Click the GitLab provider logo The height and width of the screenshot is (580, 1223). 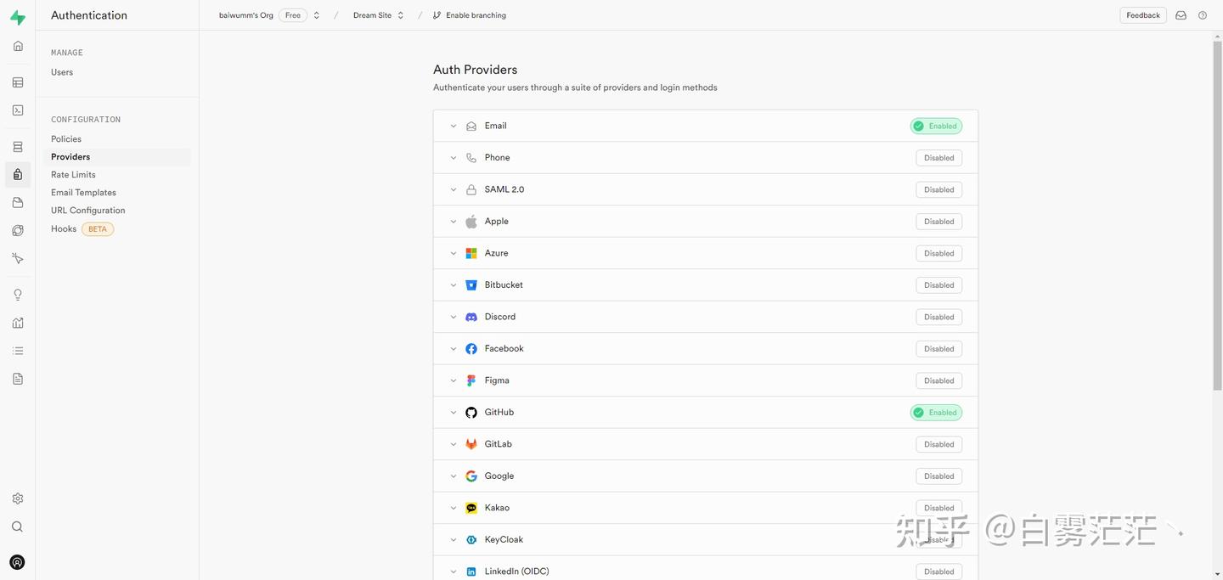[471, 444]
